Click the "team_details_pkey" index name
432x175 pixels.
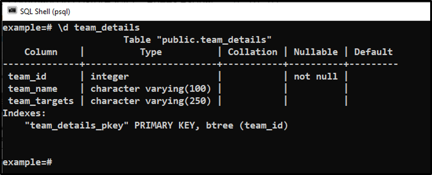click(76, 126)
